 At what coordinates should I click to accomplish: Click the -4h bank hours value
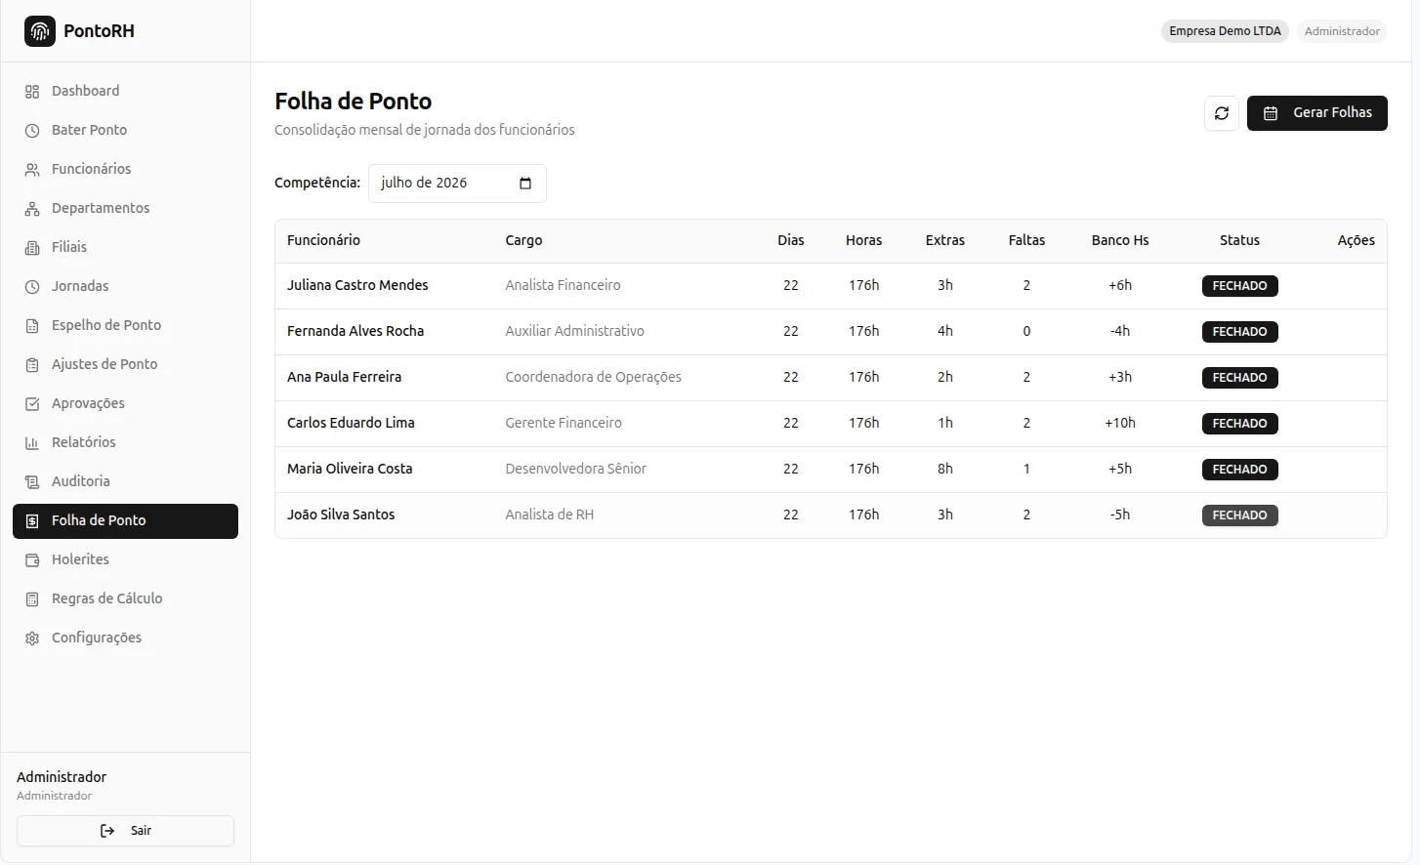tap(1120, 331)
